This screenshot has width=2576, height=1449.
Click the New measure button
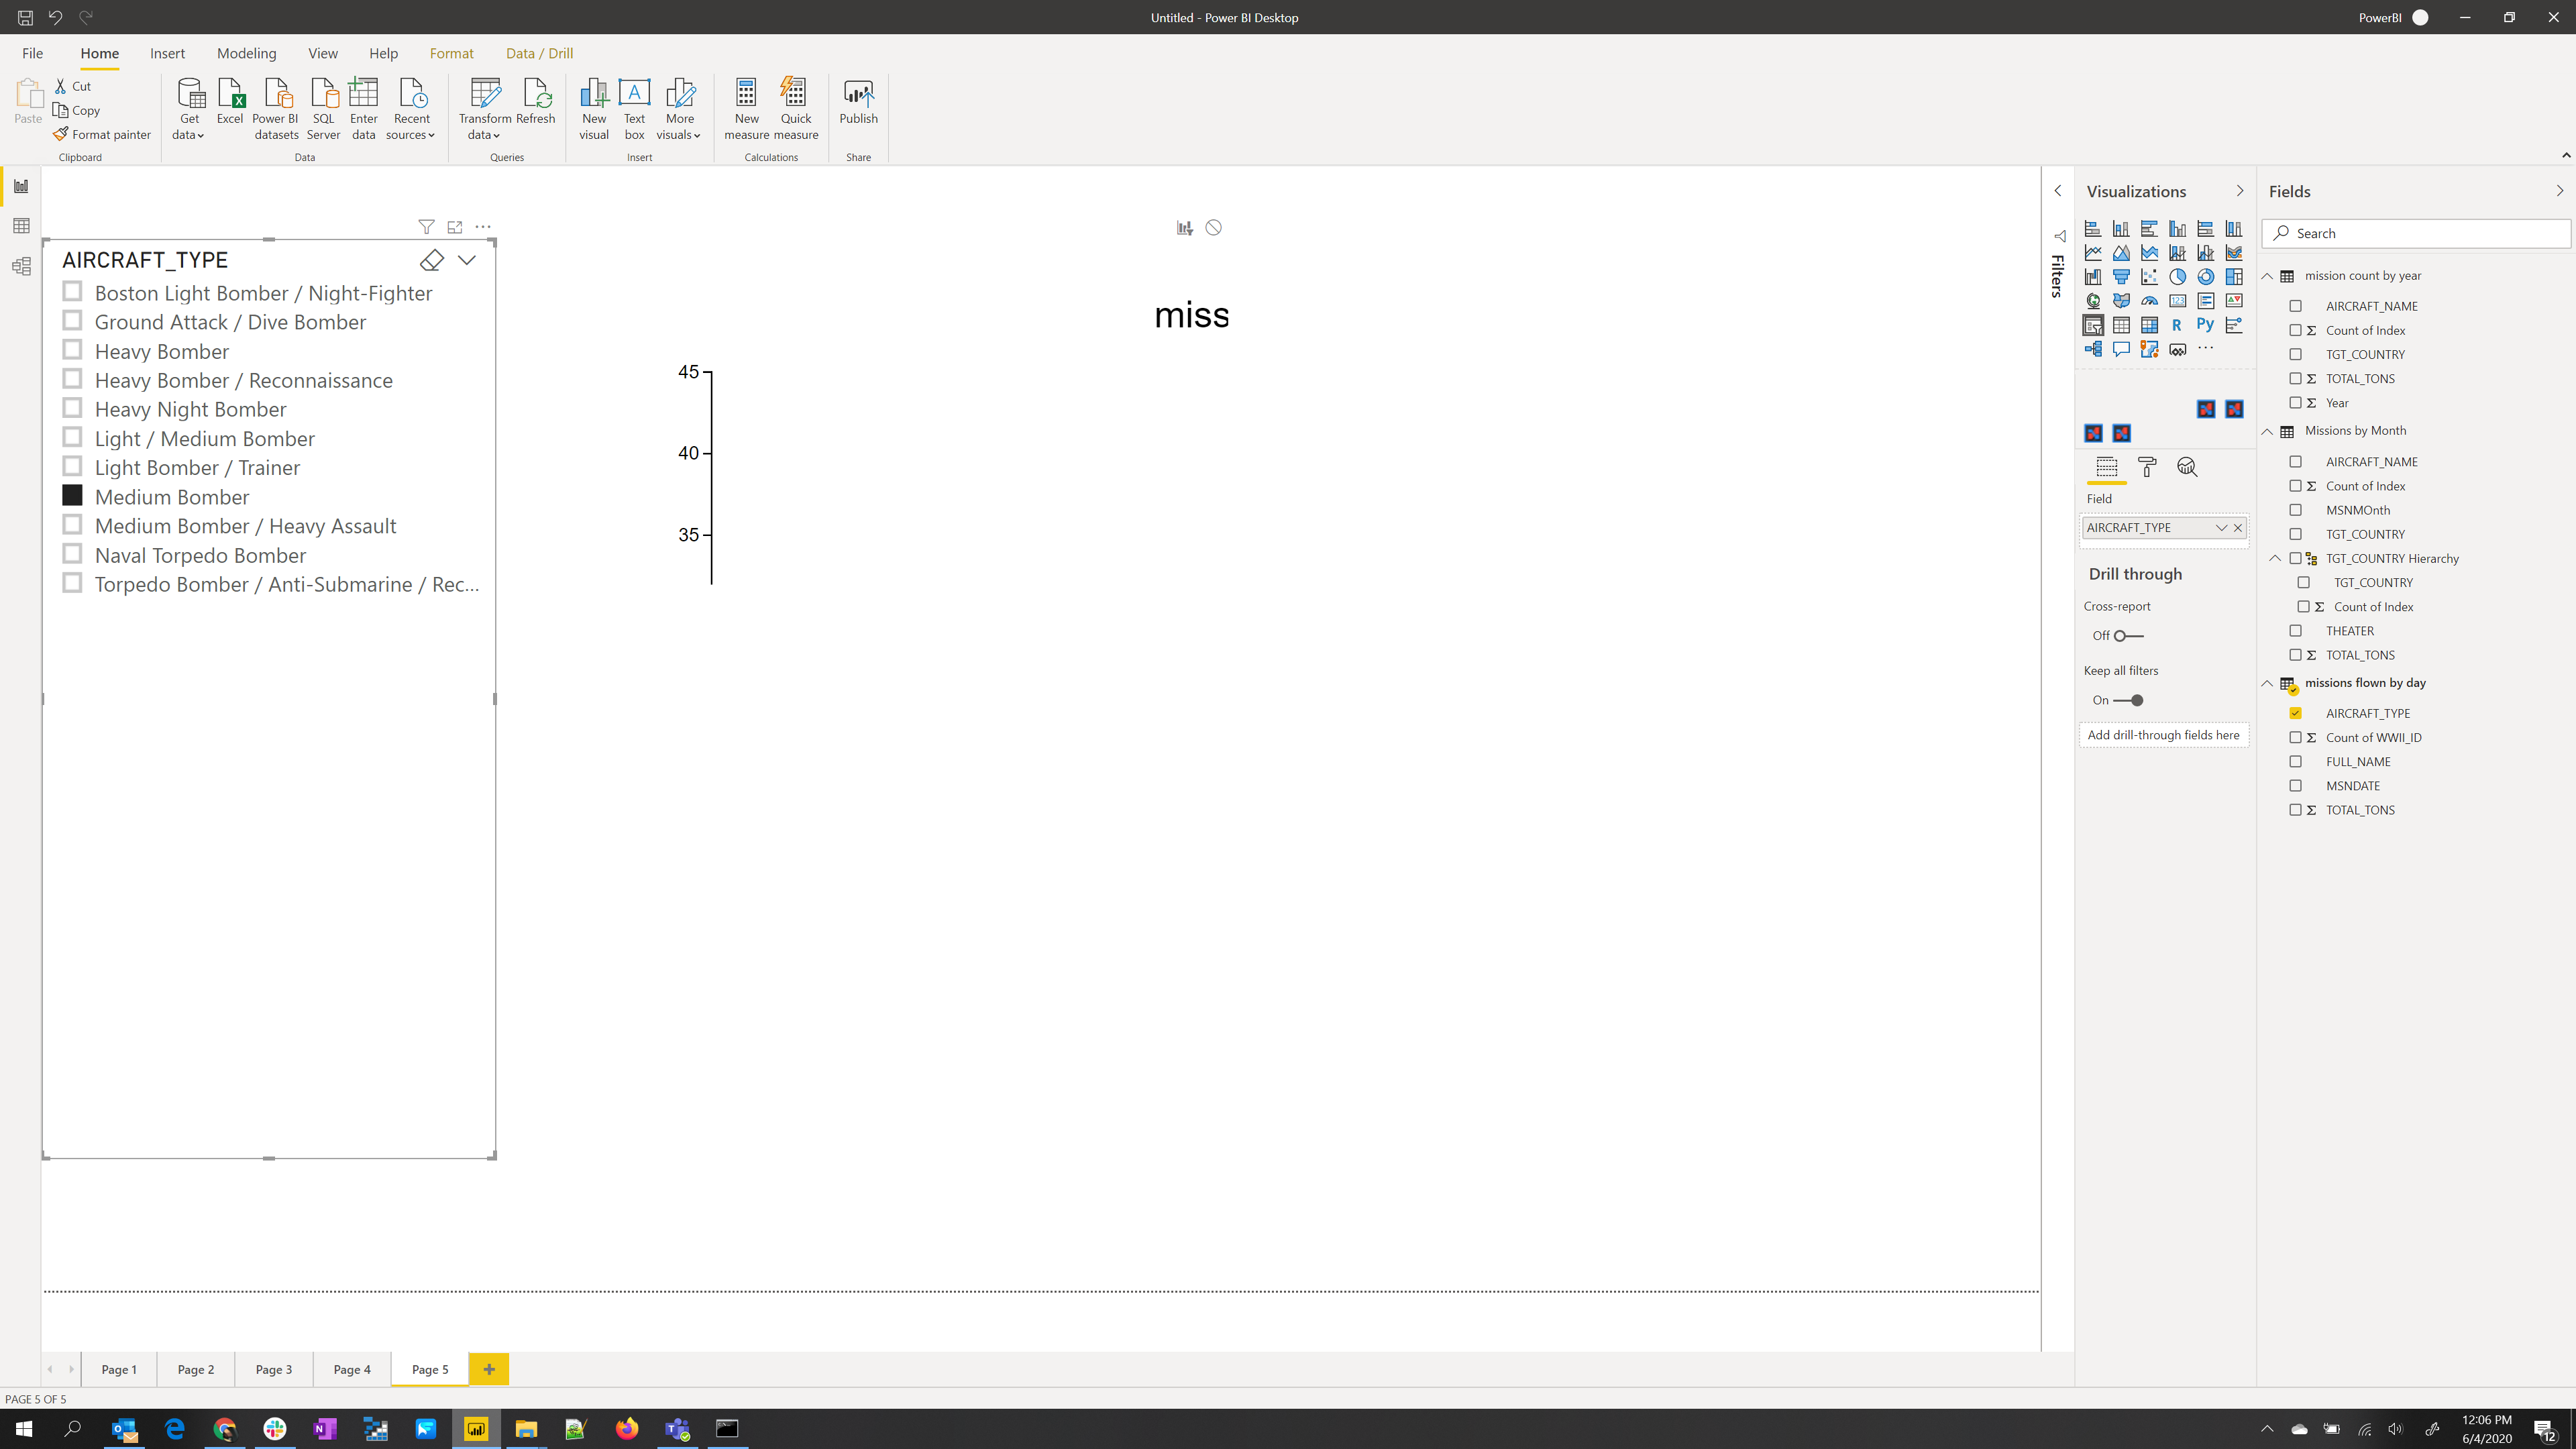coord(746,109)
